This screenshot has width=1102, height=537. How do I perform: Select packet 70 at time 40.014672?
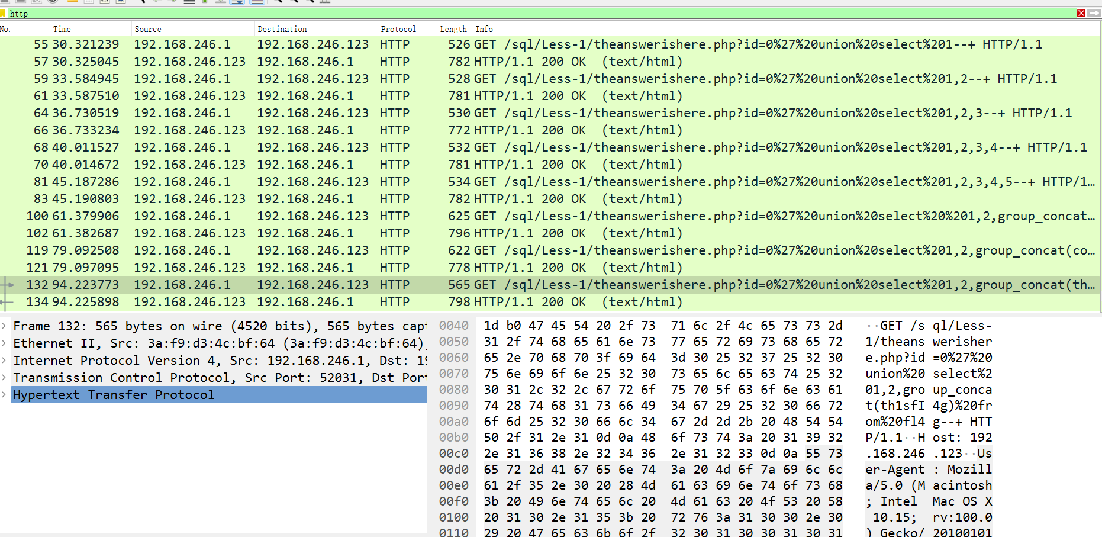pos(550,165)
